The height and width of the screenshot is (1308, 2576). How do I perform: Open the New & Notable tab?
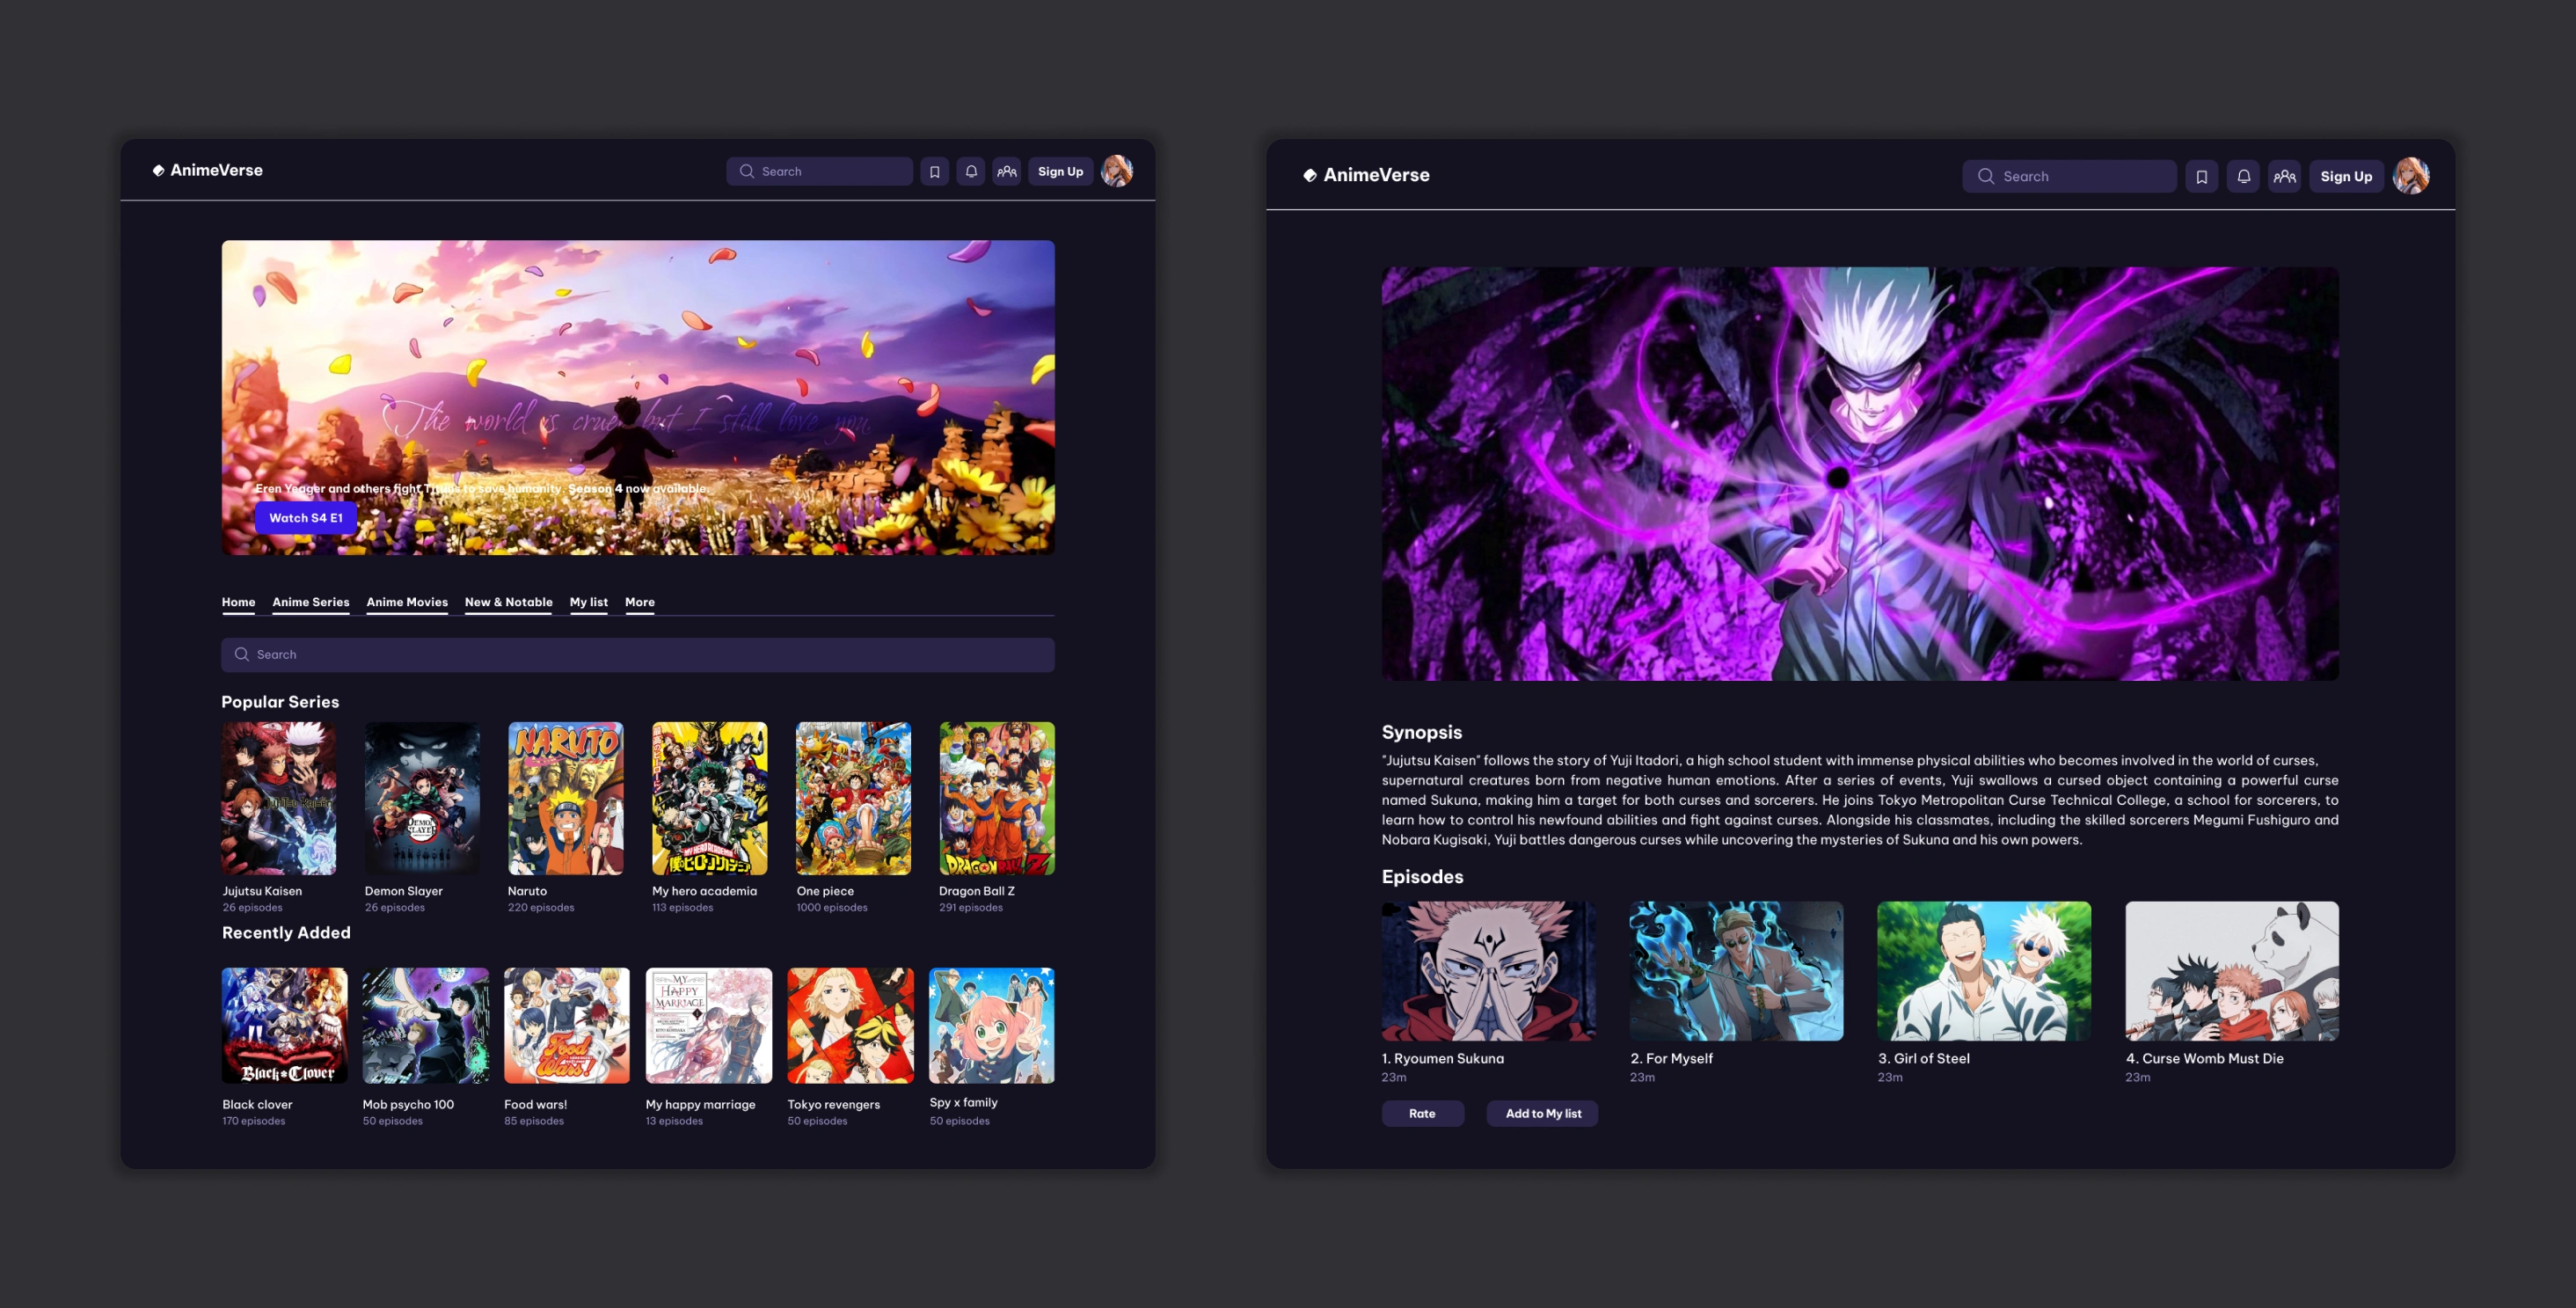point(508,602)
